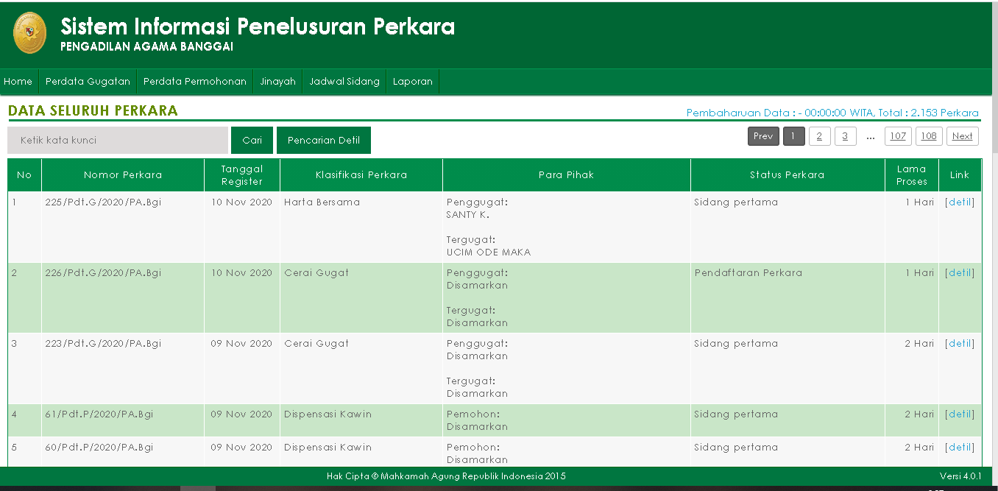The height and width of the screenshot is (491, 998).
Task: Click the Cari button
Action: 252,140
